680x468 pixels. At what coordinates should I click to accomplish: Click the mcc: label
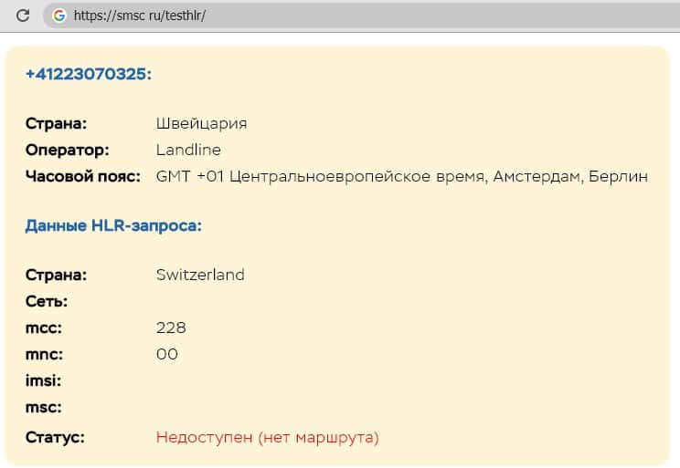pos(44,328)
